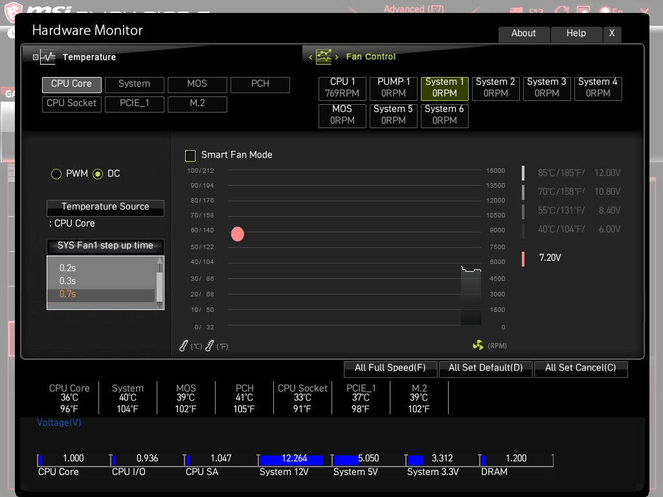
Task: Click All Set Cancel(C) button
Action: [x=581, y=368]
